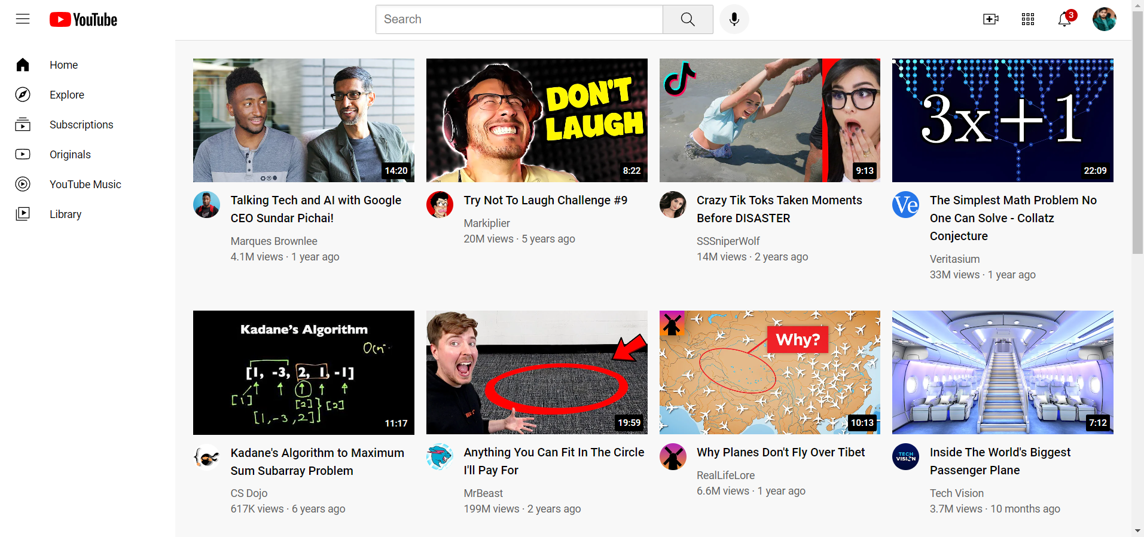The height and width of the screenshot is (537, 1144).
Task: Open SSSniperWolf channel avatar
Action: coord(673,205)
